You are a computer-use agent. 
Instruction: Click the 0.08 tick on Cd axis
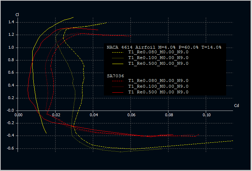coord(169,115)
